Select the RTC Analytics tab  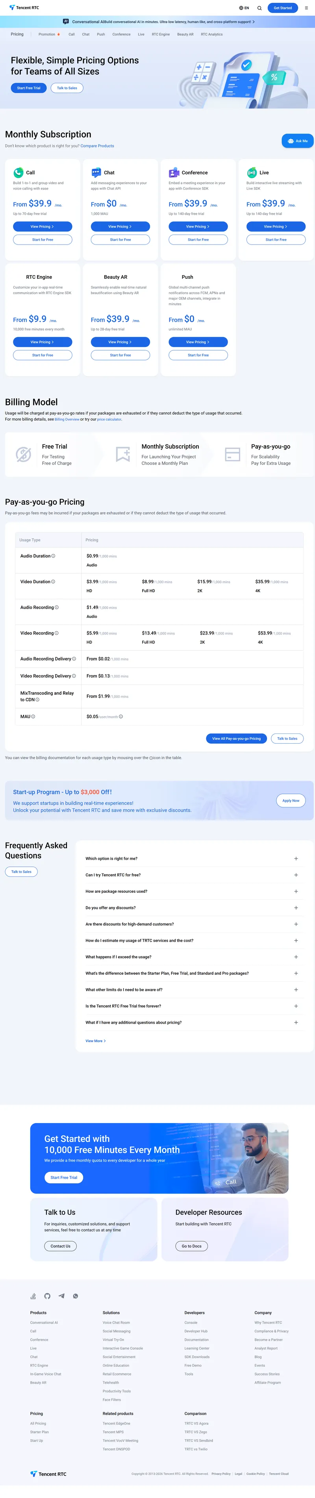point(211,34)
